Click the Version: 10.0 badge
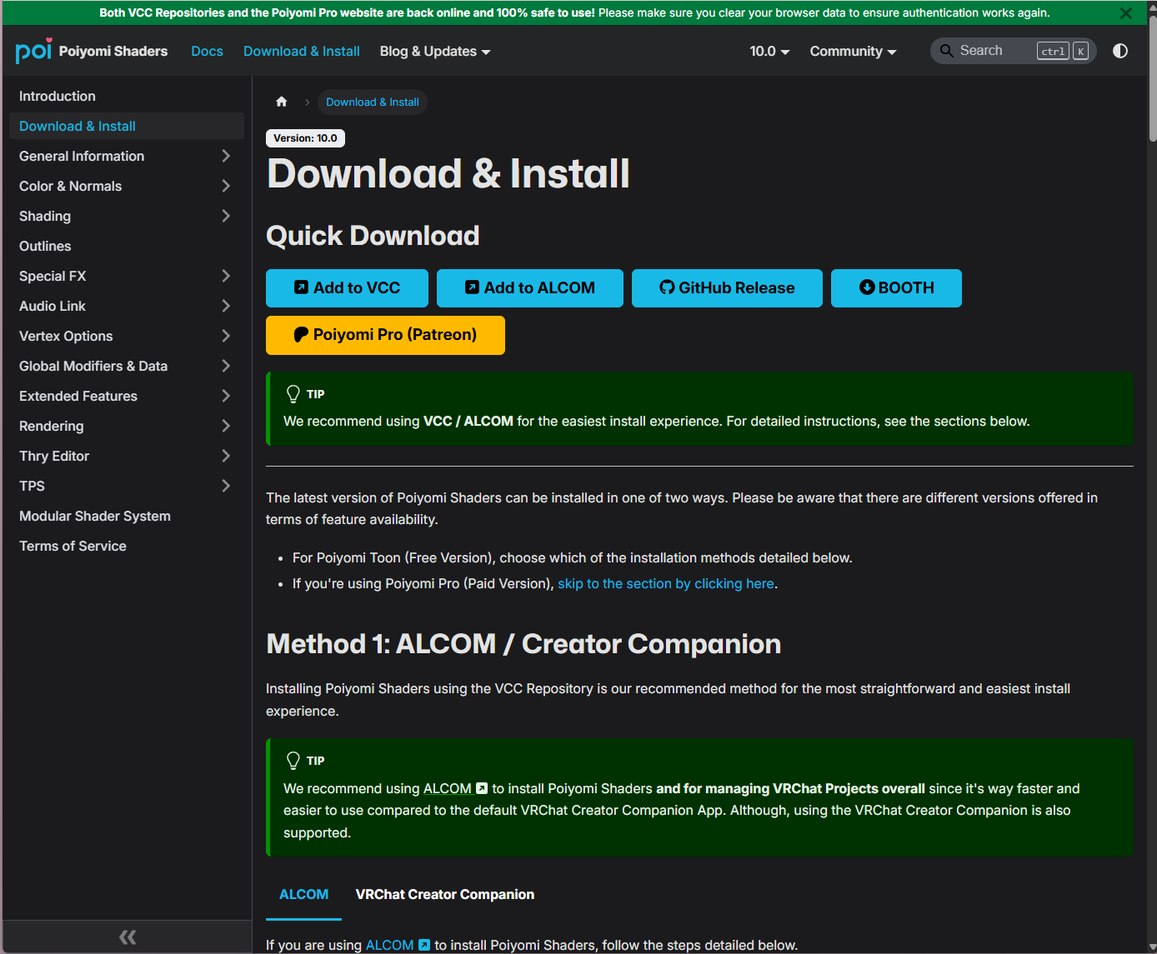This screenshot has height=954, width=1157. pyautogui.click(x=305, y=138)
